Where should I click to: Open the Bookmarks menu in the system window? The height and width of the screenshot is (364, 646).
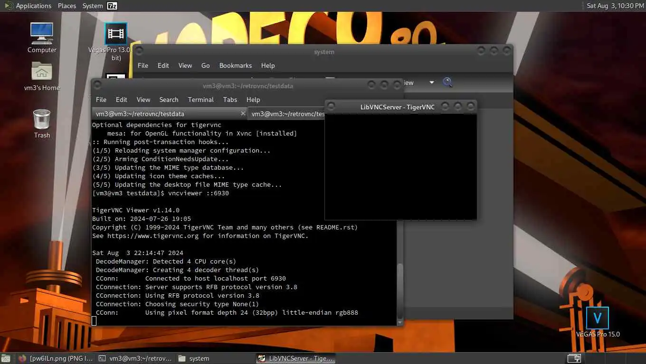[x=236, y=65]
